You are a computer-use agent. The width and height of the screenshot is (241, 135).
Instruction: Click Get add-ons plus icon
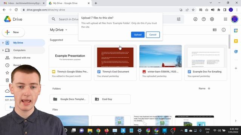tap(236, 68)
